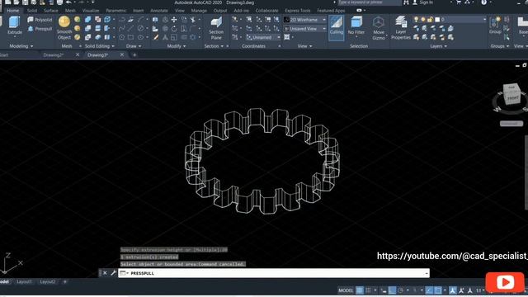Click the Presspull tool in Modeling
Viewport: 528px width, 297px height.
click(x=40, y=29)
